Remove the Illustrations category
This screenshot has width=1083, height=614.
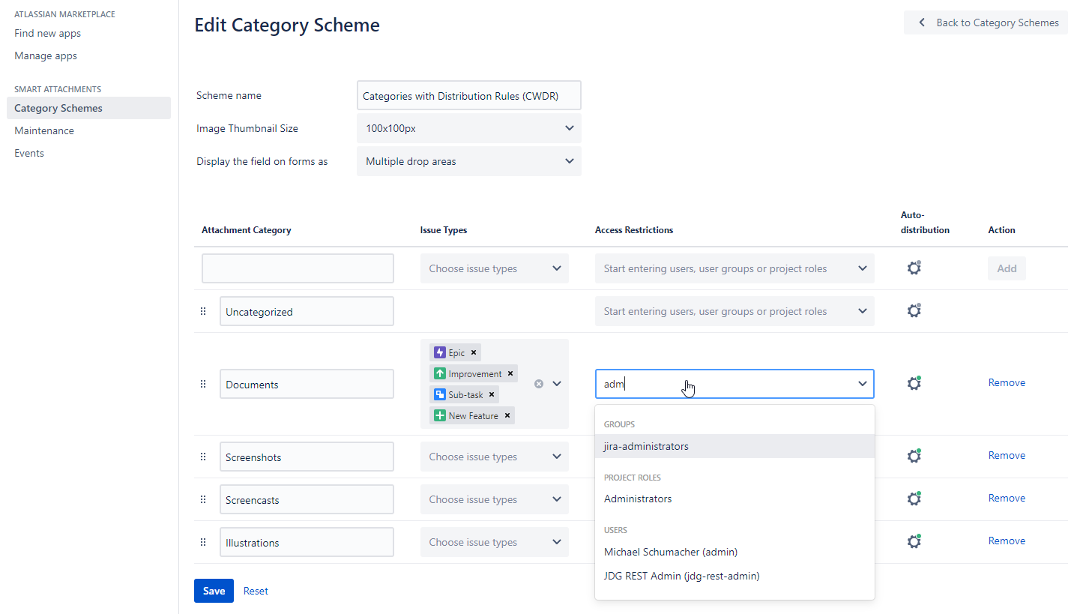click(1006, 541)
